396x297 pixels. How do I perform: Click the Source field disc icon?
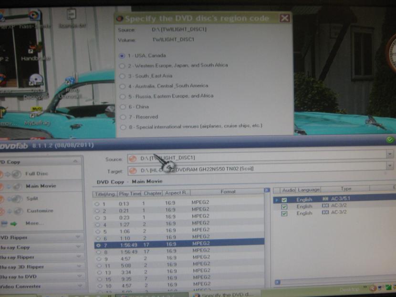tap(133, 159)
